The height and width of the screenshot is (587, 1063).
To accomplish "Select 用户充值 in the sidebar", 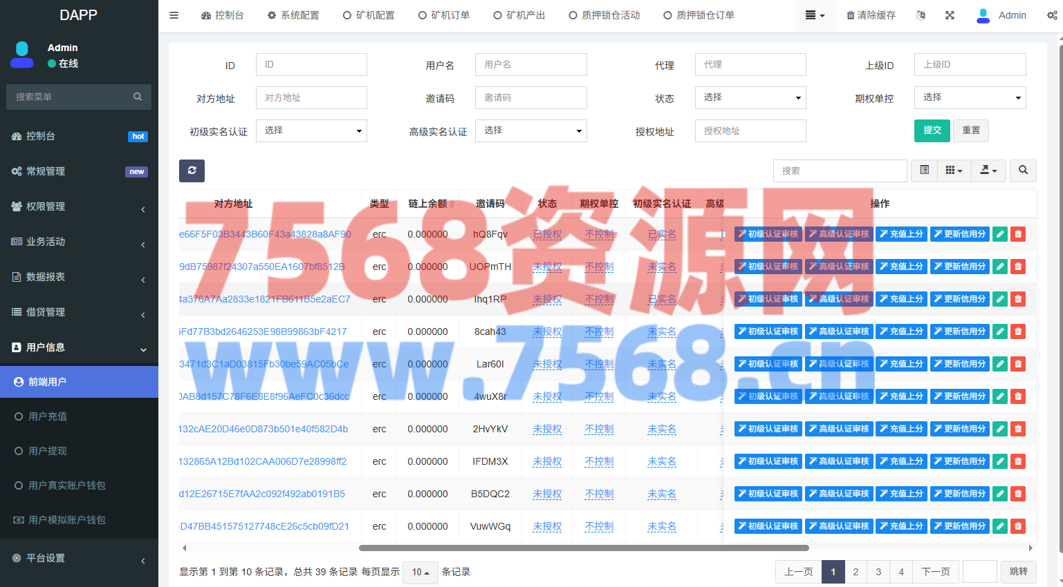I will click(x=48, y=416).
